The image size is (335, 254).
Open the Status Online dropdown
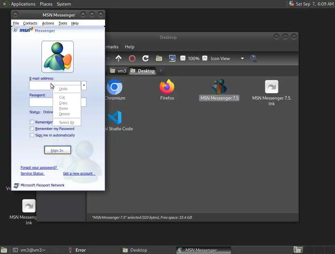tap(48, 112)
